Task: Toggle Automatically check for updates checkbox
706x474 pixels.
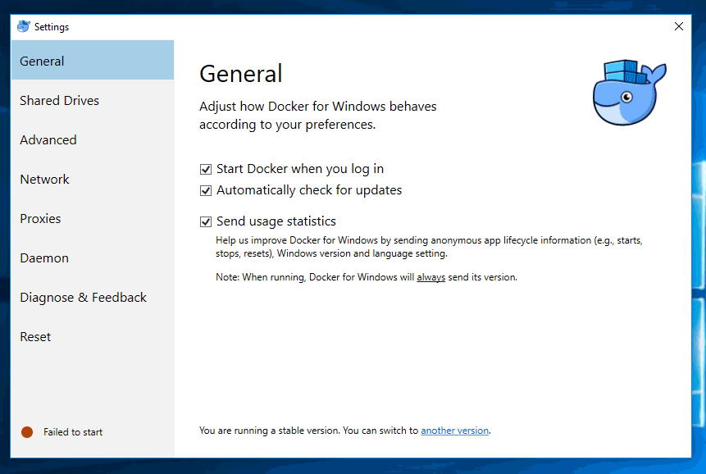Action: (206, 191)
